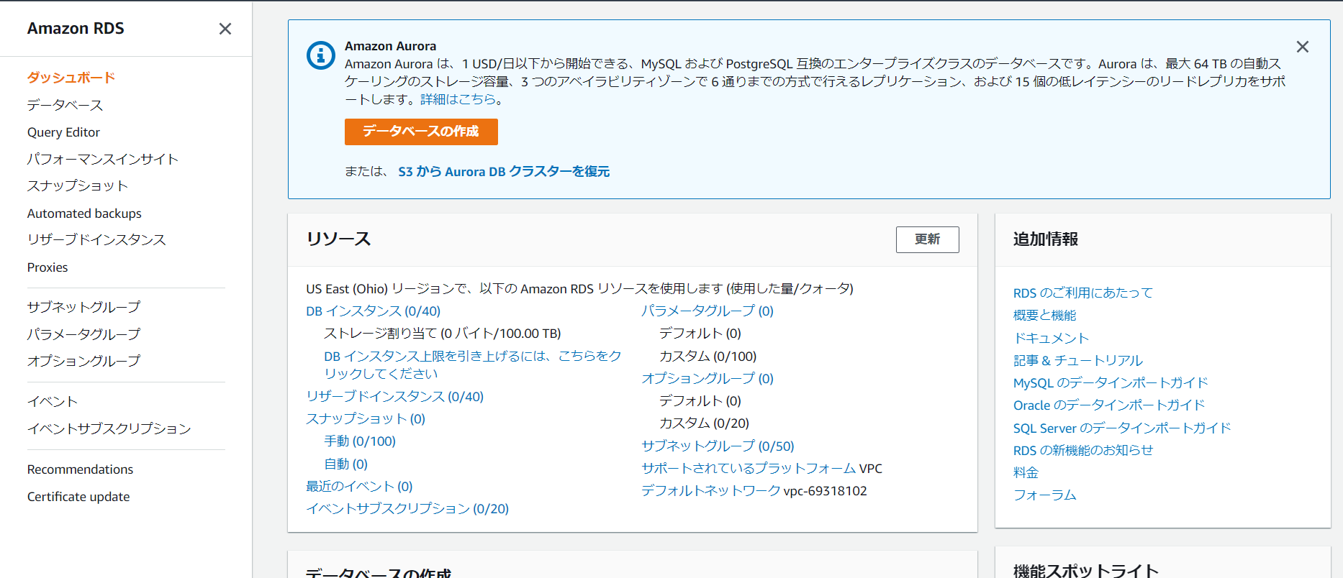Close the Amazon RDS sidebar panel
Viewport: 1343px width, 578px height.
coord(225,29)
